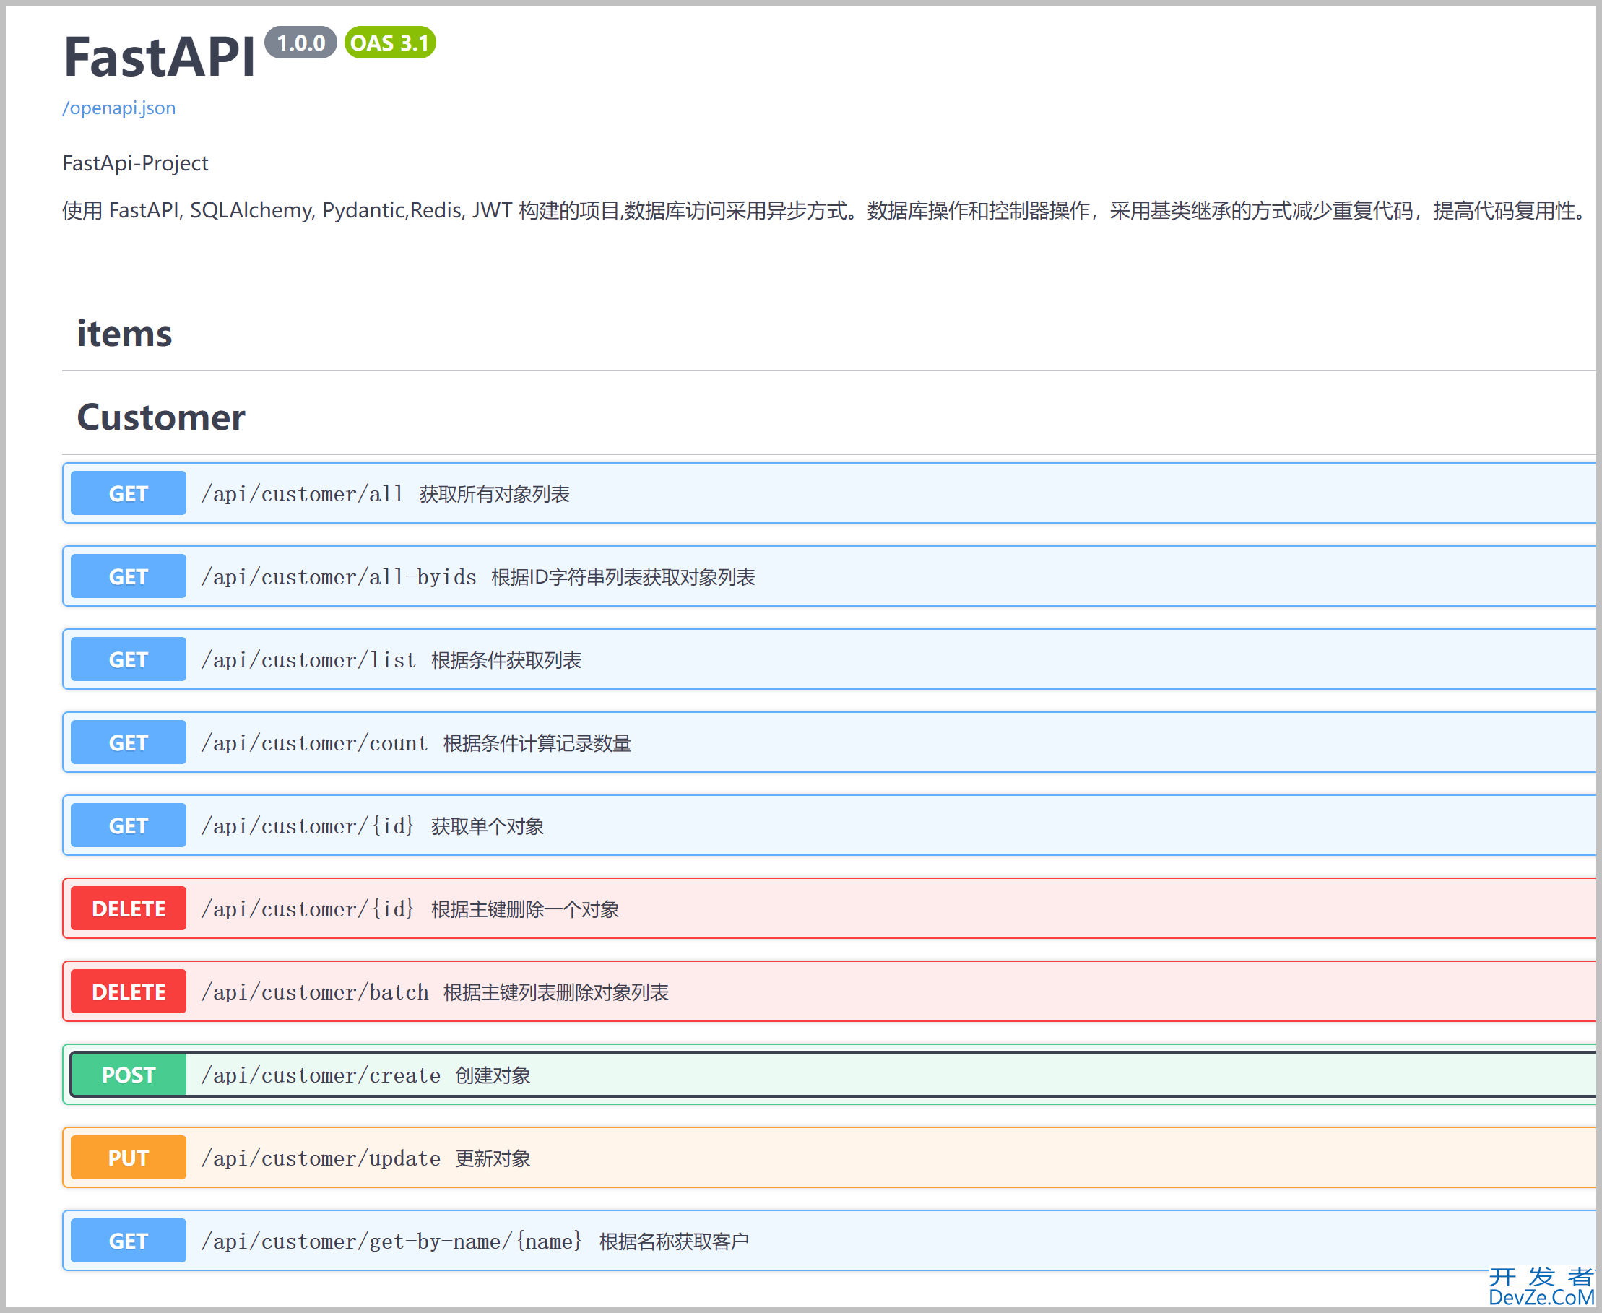Viewport: 1602px width, 1313px height.
Task: Open /api/customer/create path text
Action: point(321,1075)
